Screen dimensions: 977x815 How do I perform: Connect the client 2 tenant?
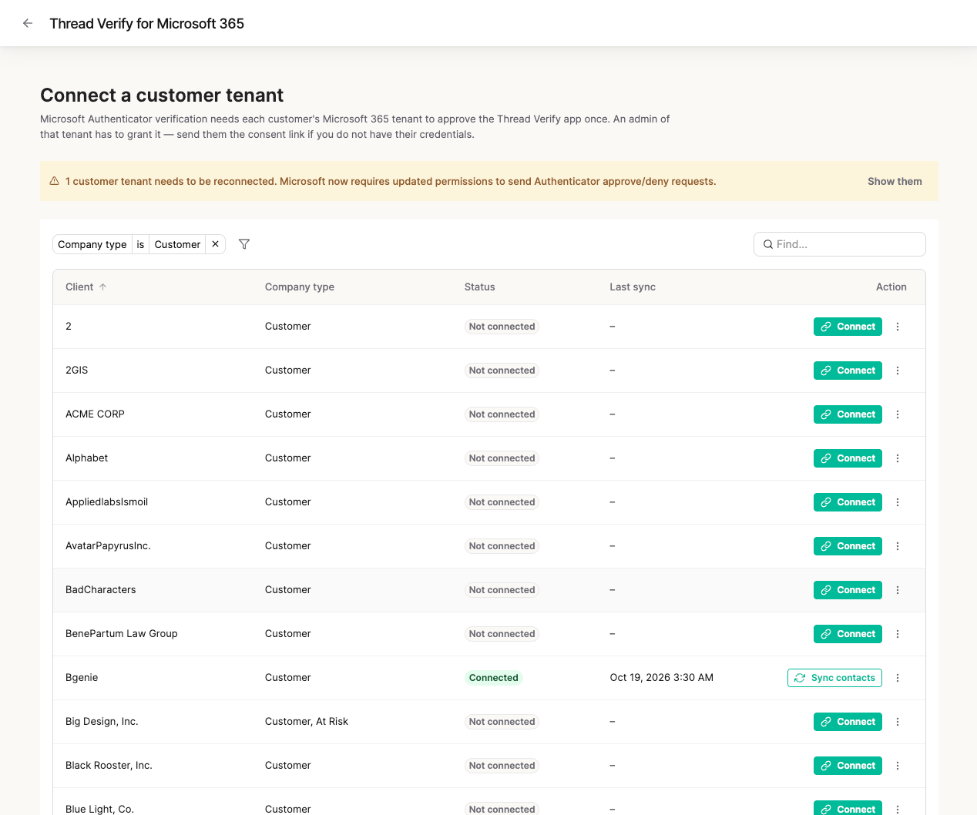848,327
